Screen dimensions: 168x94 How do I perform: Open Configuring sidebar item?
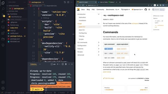coord(83,33)
